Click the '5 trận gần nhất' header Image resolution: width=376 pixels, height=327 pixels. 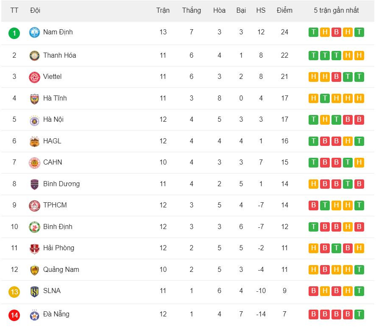(x=336, y=11)
